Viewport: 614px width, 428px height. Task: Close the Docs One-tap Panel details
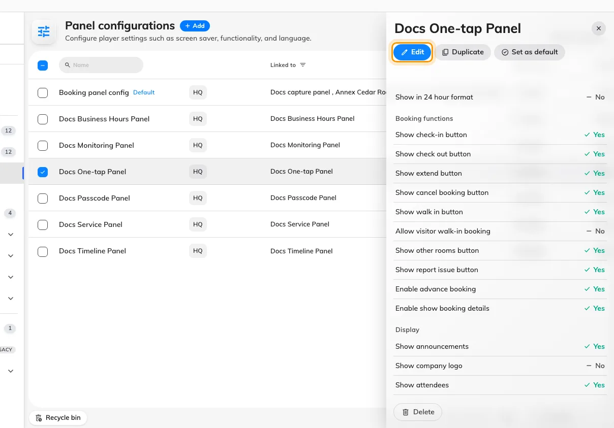pyautogui.click(x=599, y=28)
